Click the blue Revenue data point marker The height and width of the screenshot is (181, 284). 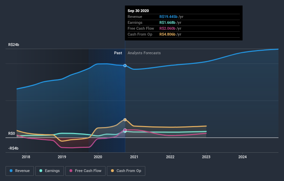click(x=125, y=65)
